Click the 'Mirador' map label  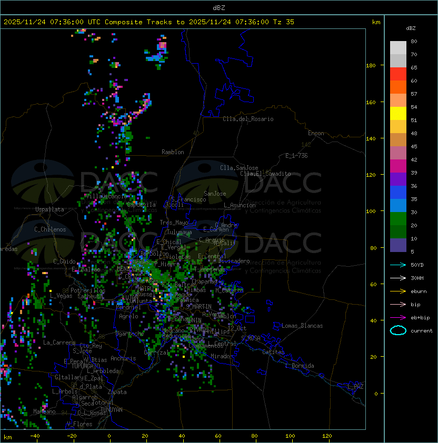pyautogui.click(x=222, y=356)
